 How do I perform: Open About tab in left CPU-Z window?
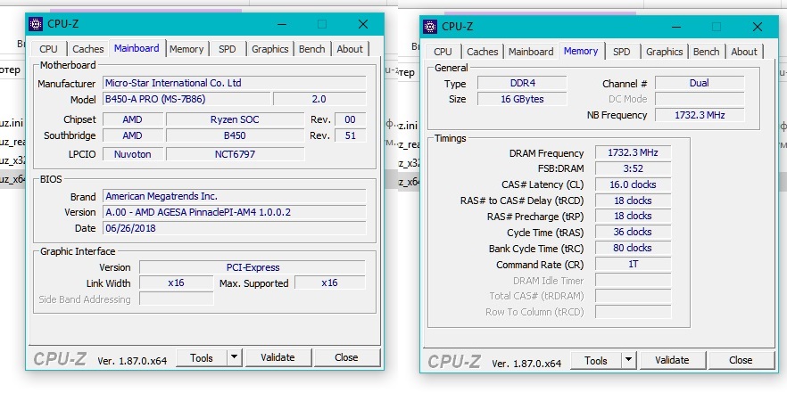coord(350,49)
